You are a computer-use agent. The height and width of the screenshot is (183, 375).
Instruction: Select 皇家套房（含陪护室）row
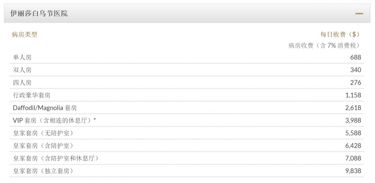[43, 145]
